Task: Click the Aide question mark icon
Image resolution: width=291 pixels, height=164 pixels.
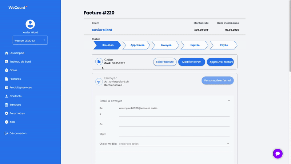Action: (7, 122)
